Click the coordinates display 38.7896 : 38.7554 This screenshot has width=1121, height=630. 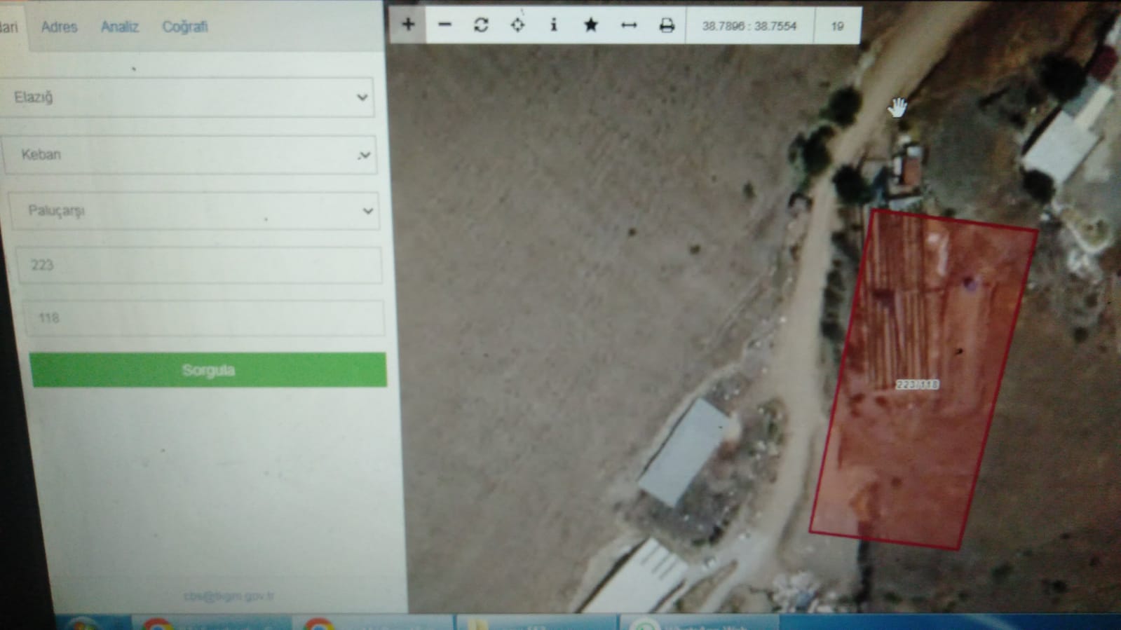click(749, 26)
